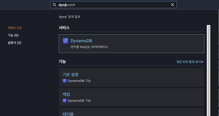Screen dimensions: 219x116
Task: Click the arrow next to 모든 6개 결과 보기
Action: 203,62
